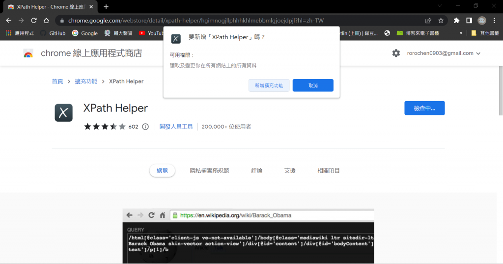Go to the 擴充功能 breadcrumb link
Screen dimensions: 503x264
pyautogui.click(x=86, y=81)
